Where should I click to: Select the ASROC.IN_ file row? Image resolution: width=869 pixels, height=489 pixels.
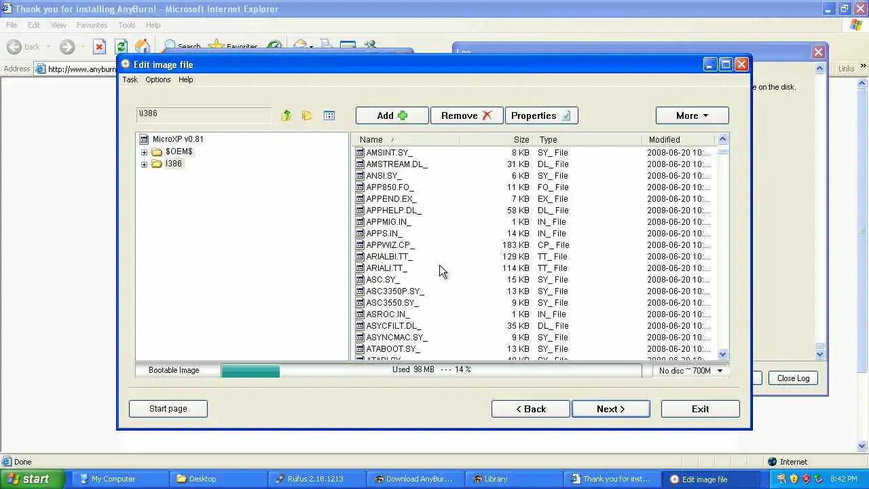point(534,314)
